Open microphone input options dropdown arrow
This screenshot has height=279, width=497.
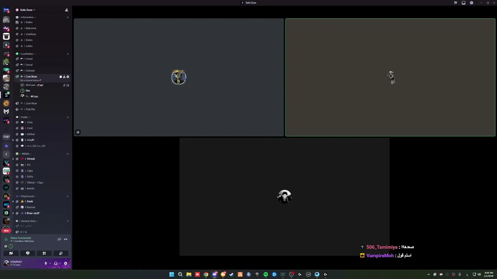[50, 263]
